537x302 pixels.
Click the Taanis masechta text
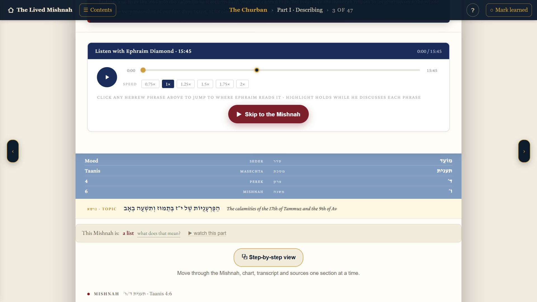(x=93, y=171)
